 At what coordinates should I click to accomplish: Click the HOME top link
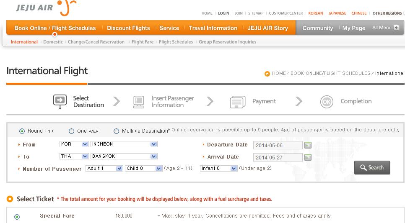(x=207, y=13)
